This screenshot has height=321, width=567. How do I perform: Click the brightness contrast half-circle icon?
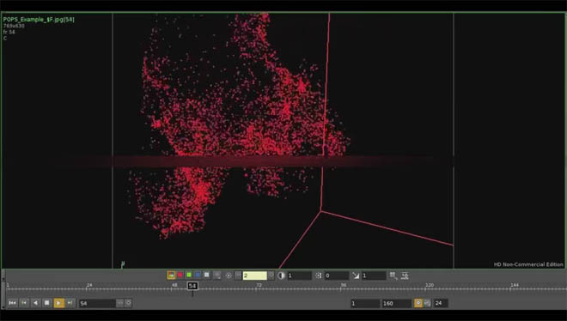(281, 276)
